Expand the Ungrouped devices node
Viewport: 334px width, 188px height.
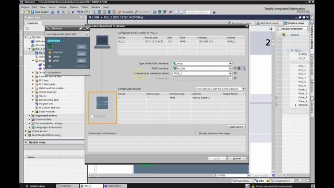click(x=29, y=115)
